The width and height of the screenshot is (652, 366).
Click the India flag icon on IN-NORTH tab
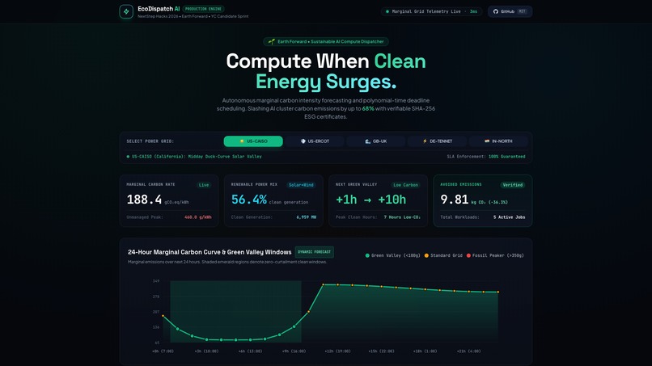click(487, 141)
